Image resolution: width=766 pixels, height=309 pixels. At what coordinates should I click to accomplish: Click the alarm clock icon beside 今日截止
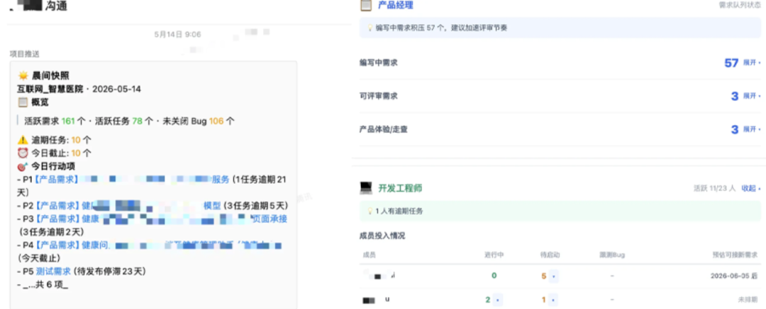click(23, 153)
